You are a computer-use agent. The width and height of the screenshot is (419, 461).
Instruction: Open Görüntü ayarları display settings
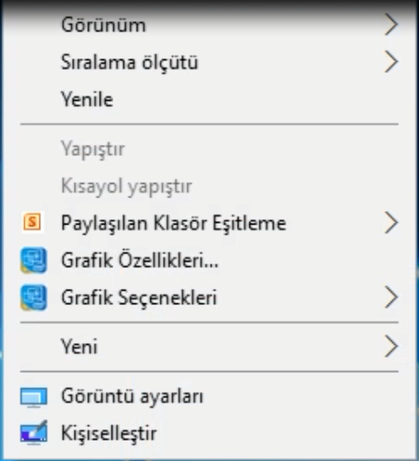(132, 396)
